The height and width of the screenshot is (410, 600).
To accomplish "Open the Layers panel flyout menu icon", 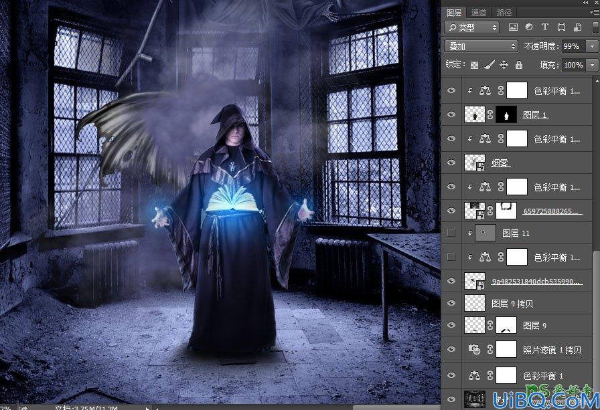I will [x=595, y=13].
